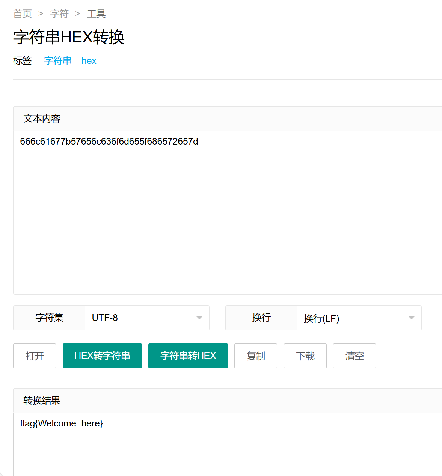This screenshot has width=442, height=476.
Task: Click the 打开 button
Action: 35,356
